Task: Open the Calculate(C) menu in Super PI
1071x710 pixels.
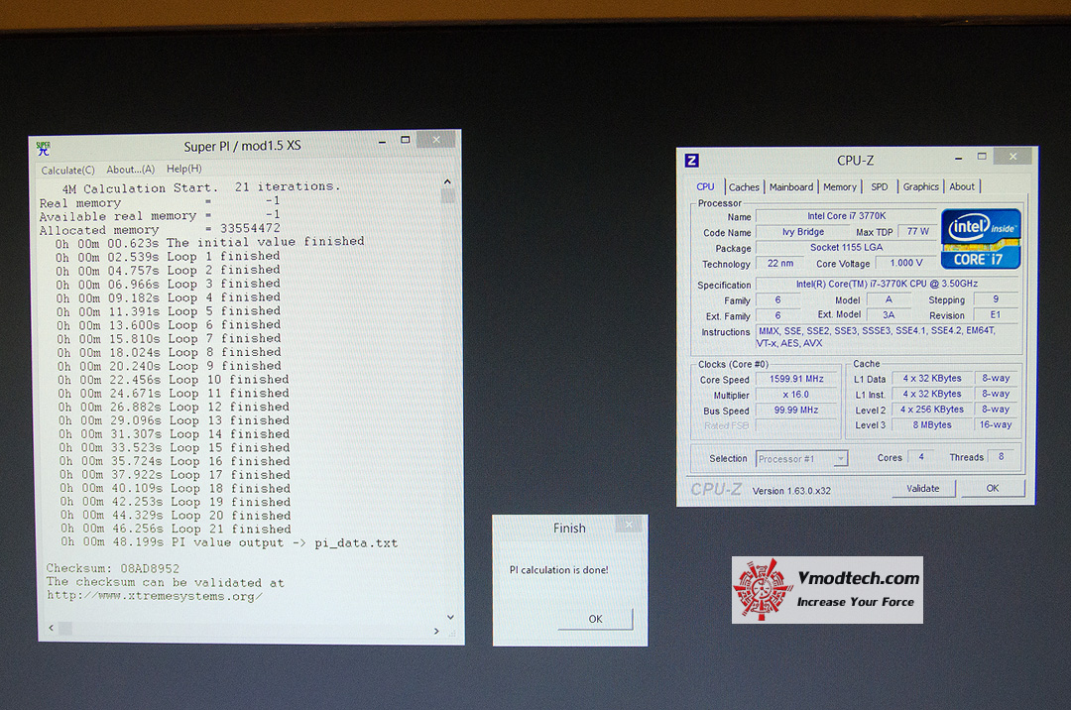Action: pos(67,170)
